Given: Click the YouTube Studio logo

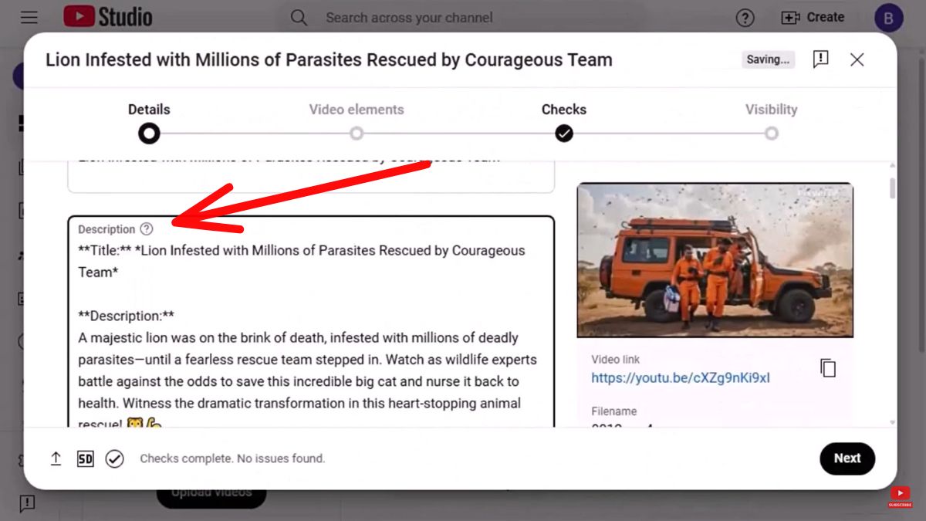Looking at the screenshot, I should (107, 17).
